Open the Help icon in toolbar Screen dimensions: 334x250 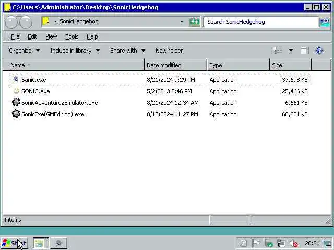click(x=319, y=51)
